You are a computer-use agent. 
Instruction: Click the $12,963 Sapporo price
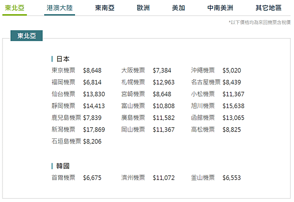pos(164,82)
